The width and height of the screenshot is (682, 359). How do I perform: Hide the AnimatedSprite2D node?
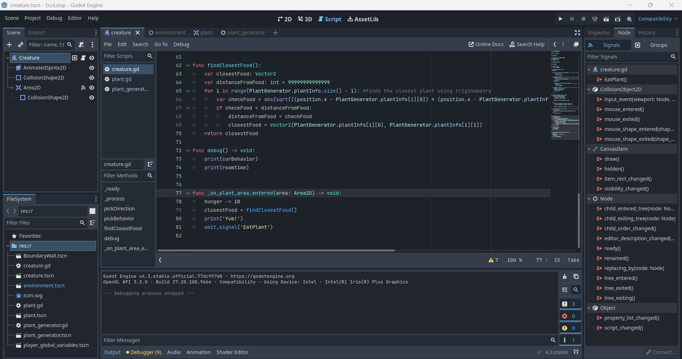[92, 68]
